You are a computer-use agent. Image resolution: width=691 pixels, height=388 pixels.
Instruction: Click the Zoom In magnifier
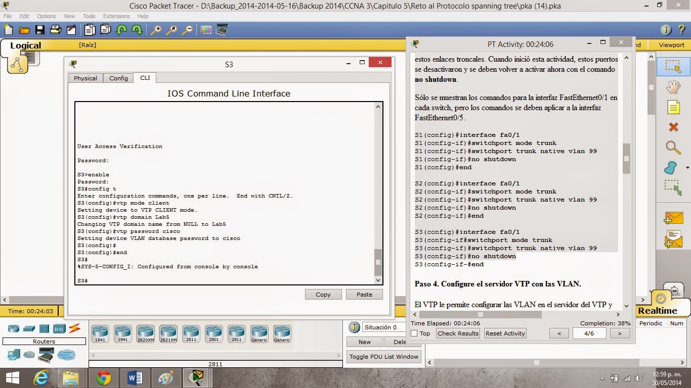point(156,30)
